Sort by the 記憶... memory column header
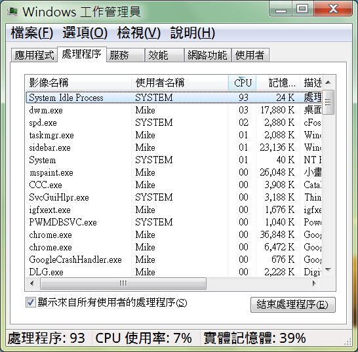The image size is (358, 352). pyautogui.click(x=278, y=83)
